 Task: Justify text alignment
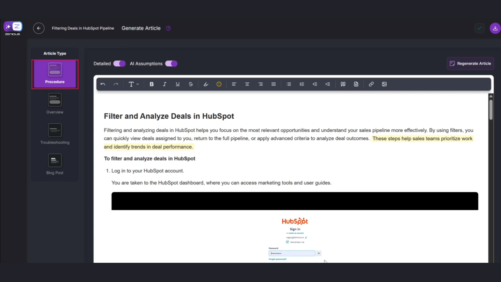coord(274,84)
